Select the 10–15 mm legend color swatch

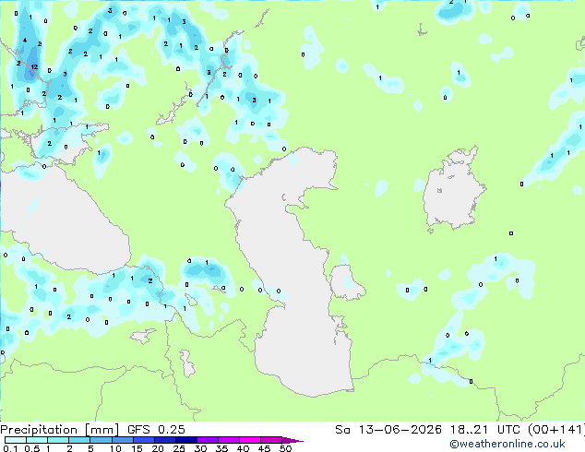point(122,440)
